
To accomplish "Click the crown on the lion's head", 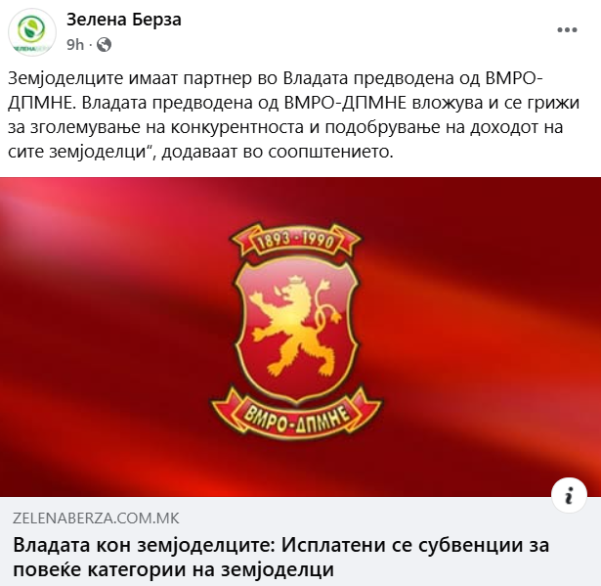I will (x=295, y=280).
